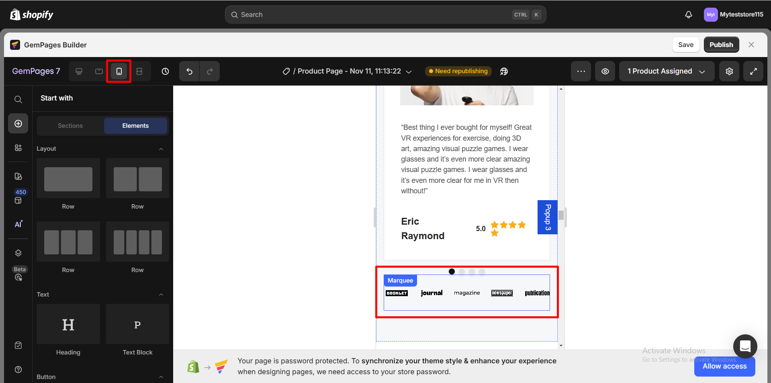Image resolution: width=771 pixels, height=383 pixels.
Task: Expand the 1 Product Assigned dropdown
Action: coord(666,71)
